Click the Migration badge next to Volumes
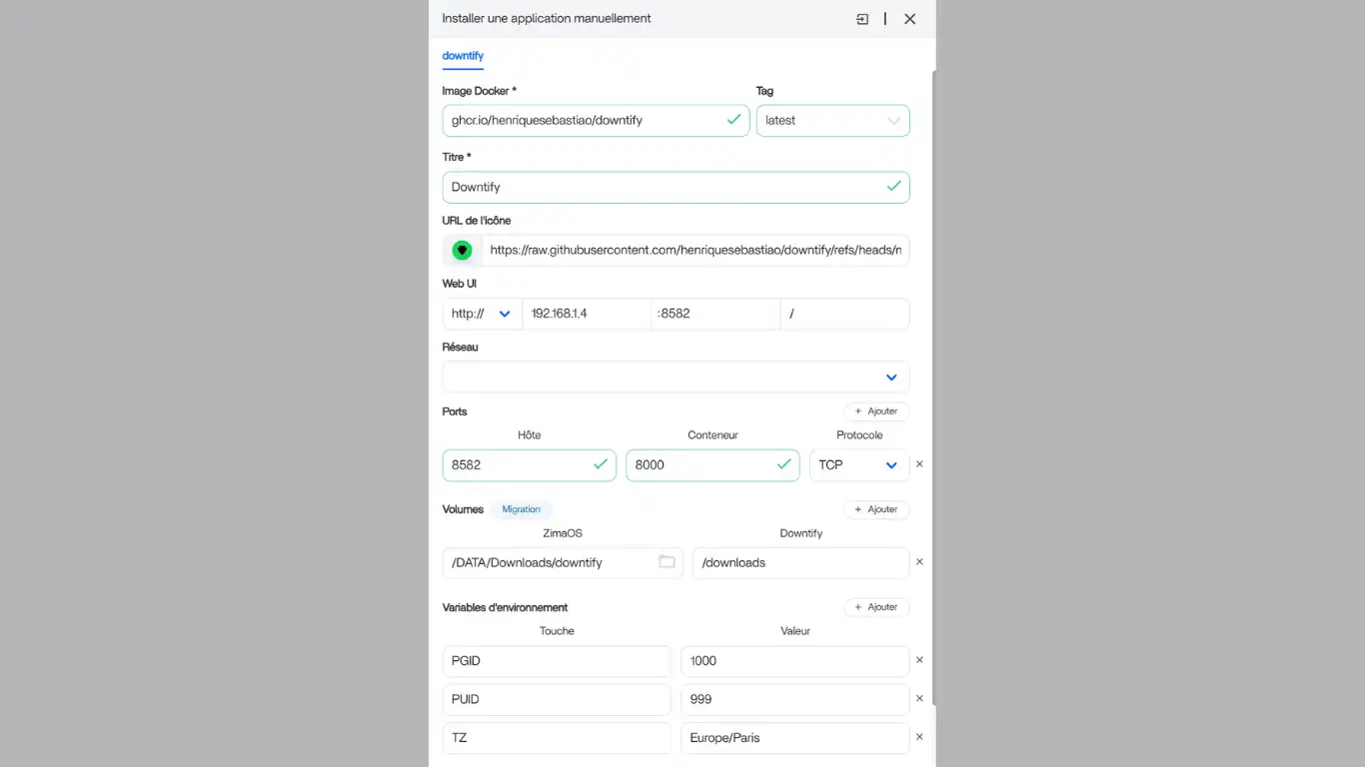The width and height of the screenshot is (1365, 767). (521, 509)
